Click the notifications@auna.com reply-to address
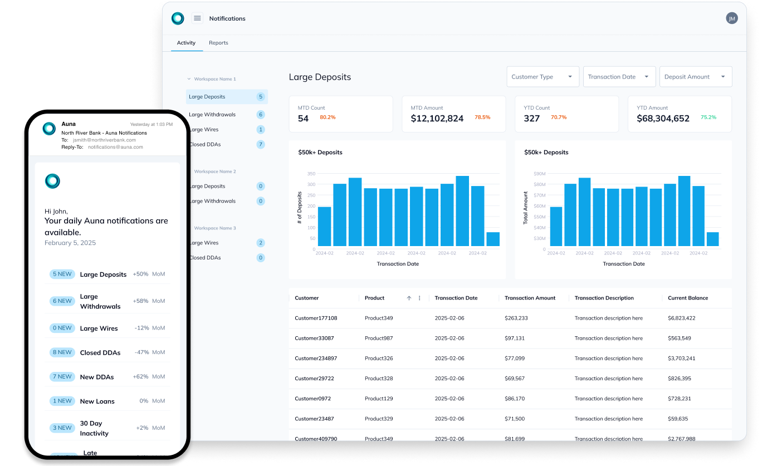777x466 pixels. coord(115,147)
